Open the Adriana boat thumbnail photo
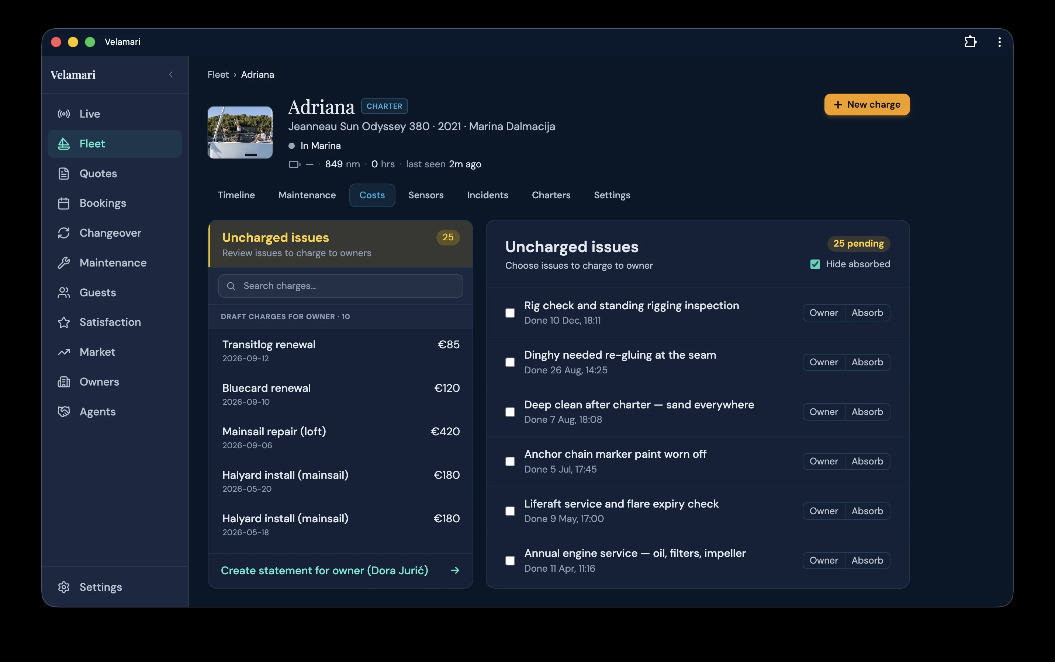This screenshot has width=1055, height=662. (240, 132)
